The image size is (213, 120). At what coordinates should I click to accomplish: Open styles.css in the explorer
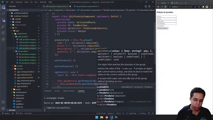(x=19, y=107)
